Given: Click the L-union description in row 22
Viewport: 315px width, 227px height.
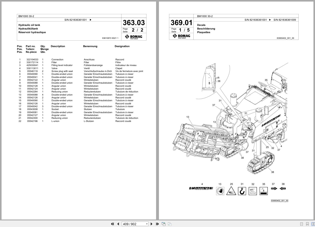Looking at the screenshot, I should (x=55, y=121).
